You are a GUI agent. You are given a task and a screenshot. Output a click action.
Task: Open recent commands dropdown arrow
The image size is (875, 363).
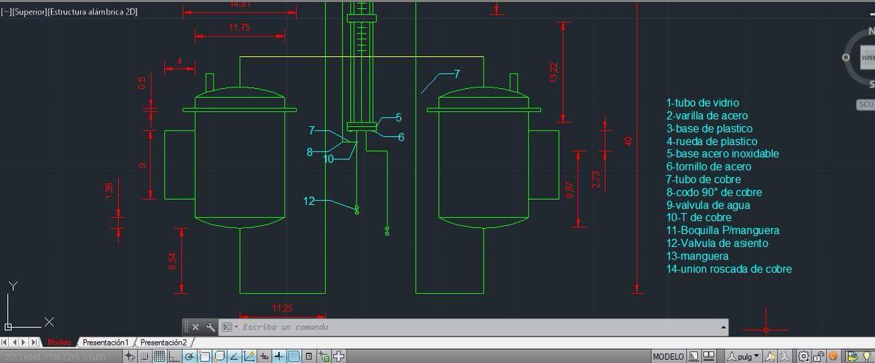[x=237, y=327]
